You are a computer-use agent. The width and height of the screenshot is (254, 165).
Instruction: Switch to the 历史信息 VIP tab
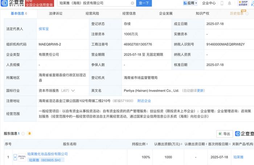[x=237, y=13]
